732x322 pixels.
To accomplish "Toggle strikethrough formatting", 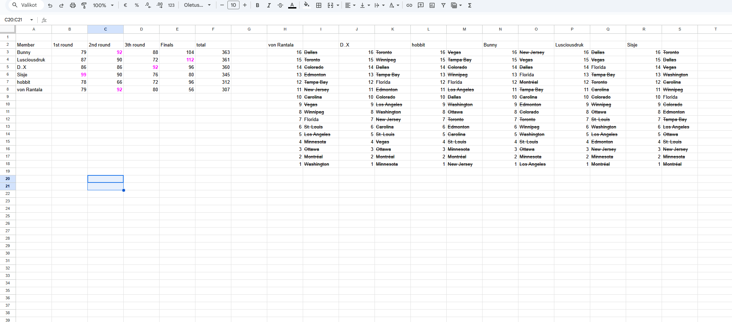I will tap(280, 5).
